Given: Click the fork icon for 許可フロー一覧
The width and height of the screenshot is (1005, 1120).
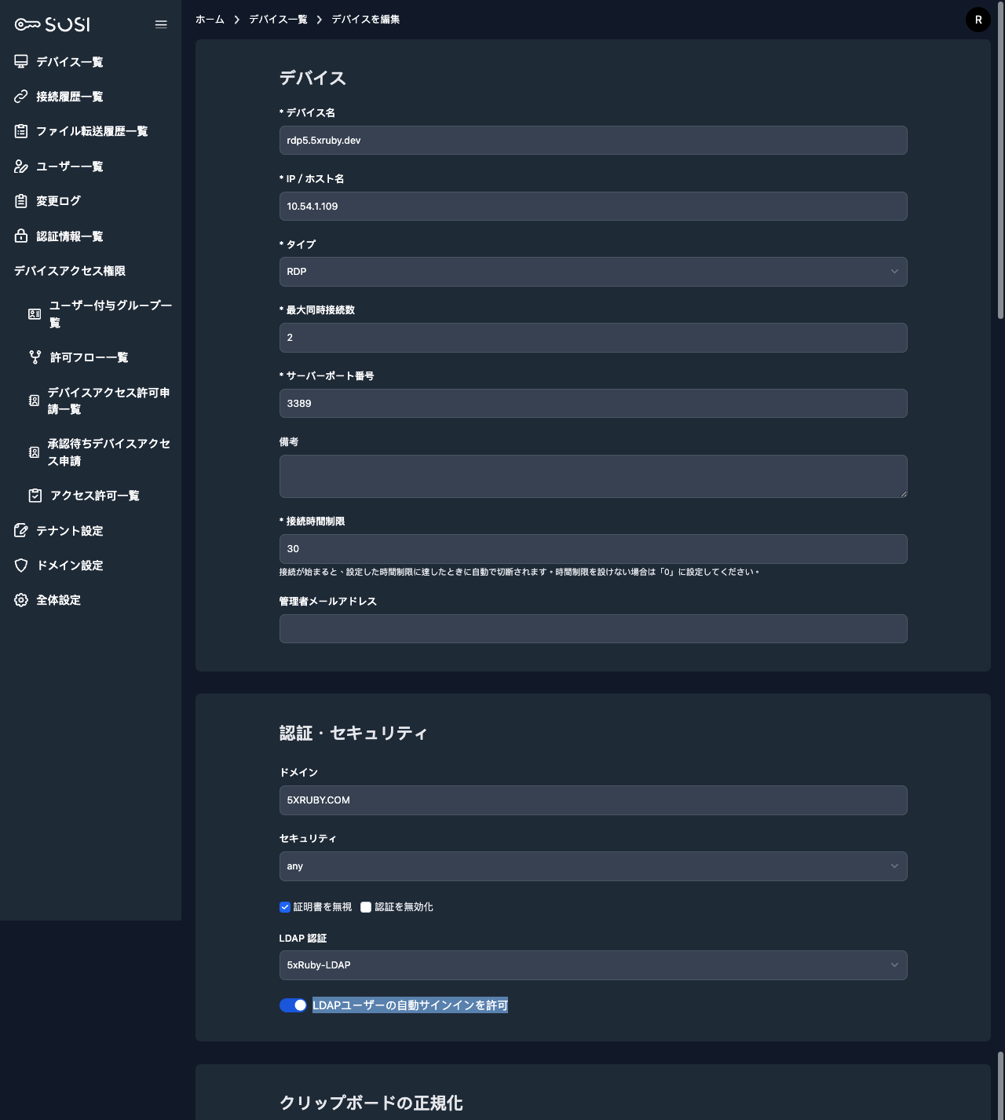Looking at the screenshot, I should 35,357.
